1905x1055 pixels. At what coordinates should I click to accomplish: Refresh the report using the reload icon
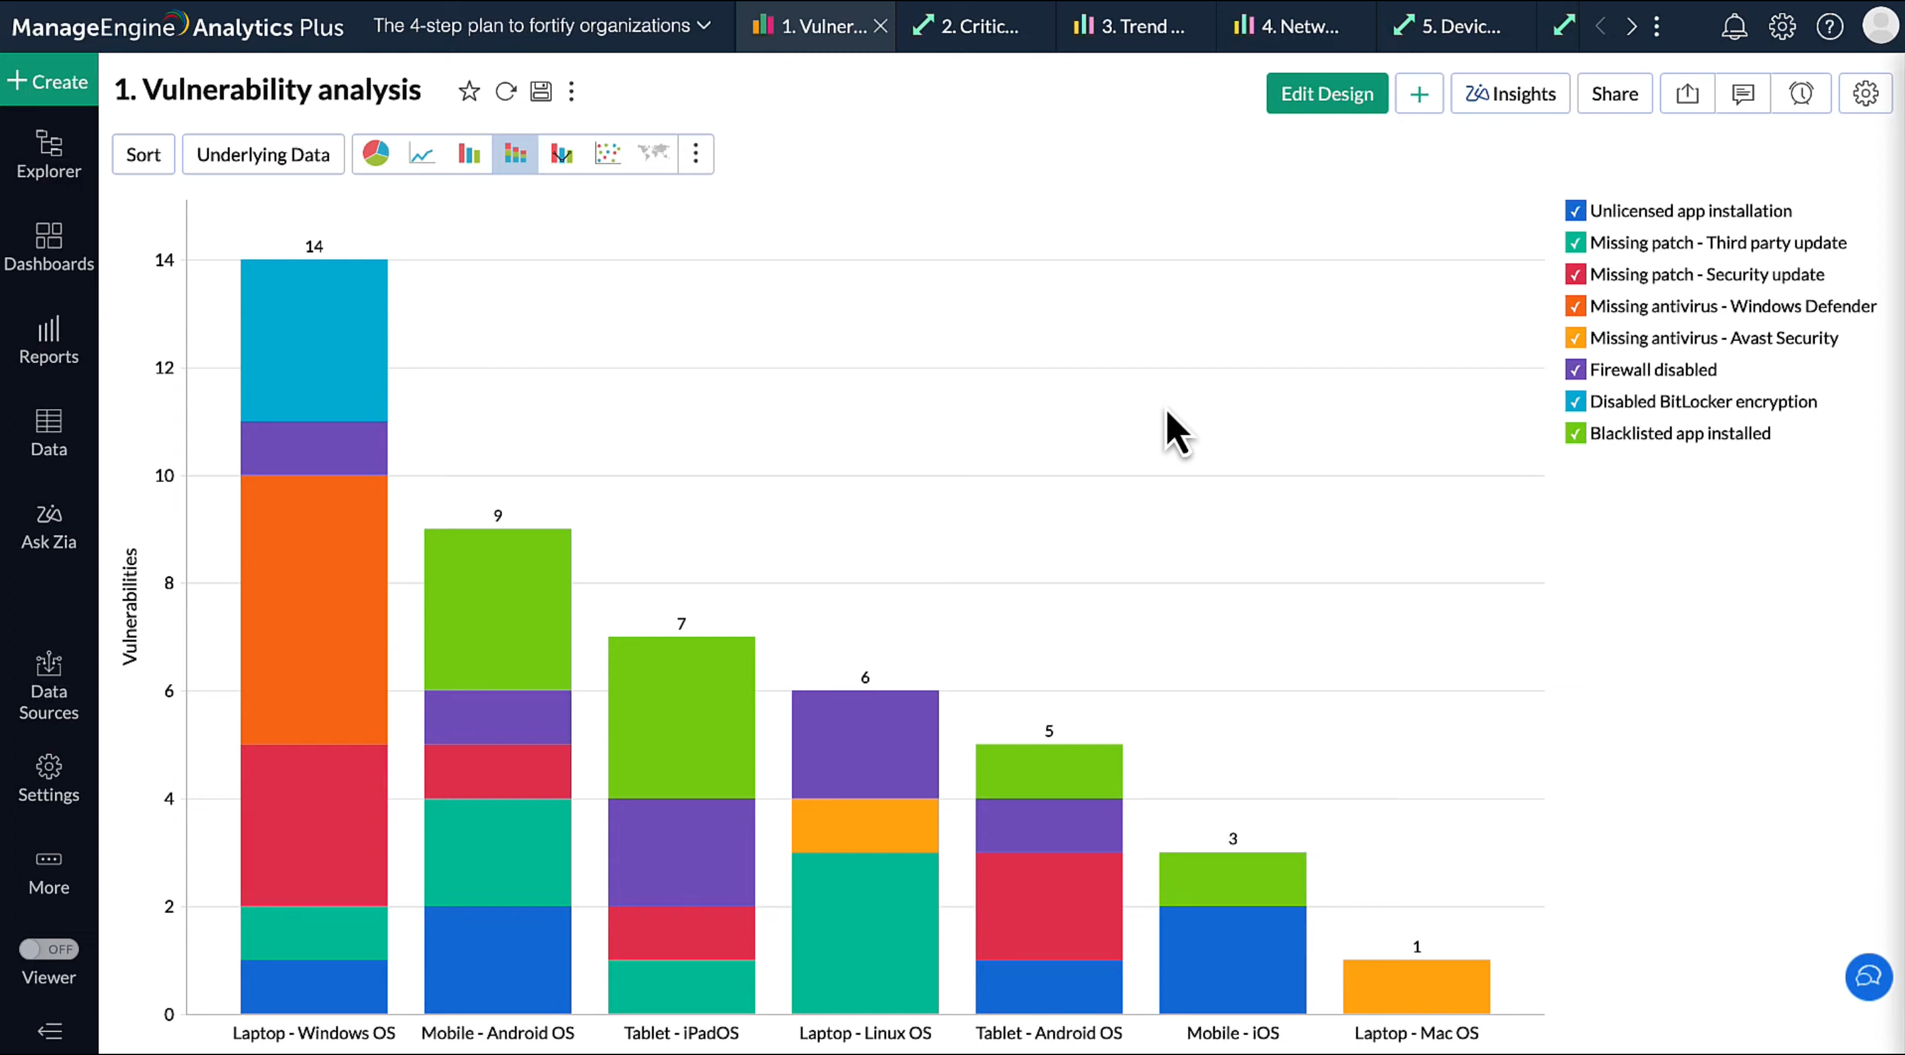pos(506,92)
